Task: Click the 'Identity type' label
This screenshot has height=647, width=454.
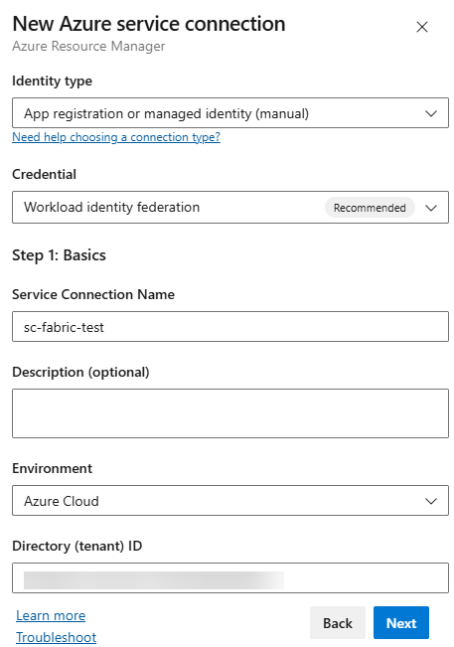Action: point(52,81)
